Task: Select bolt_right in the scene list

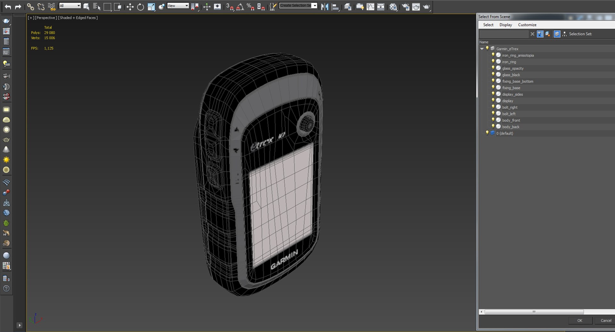Action: [x=510, y=107]
